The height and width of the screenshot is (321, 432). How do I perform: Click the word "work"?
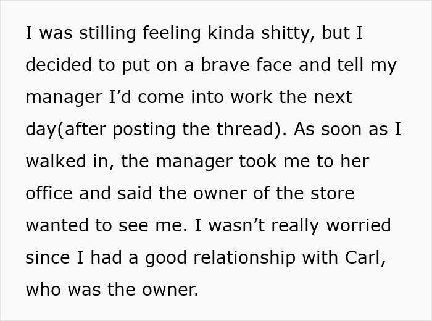[x=268, y=98]
